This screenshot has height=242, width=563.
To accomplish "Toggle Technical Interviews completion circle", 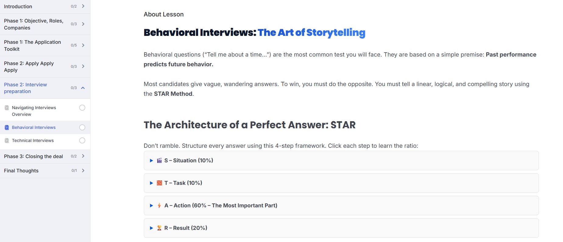I will [82, 140].
